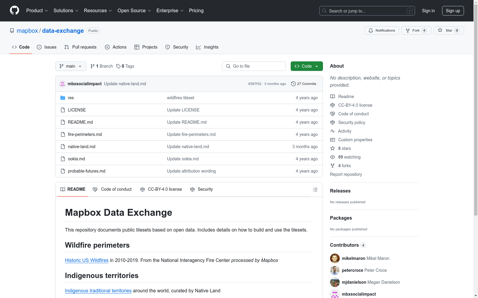Open the Actions tab
Viewport: 478px width, 298px height.
click(x=116, y=47)
